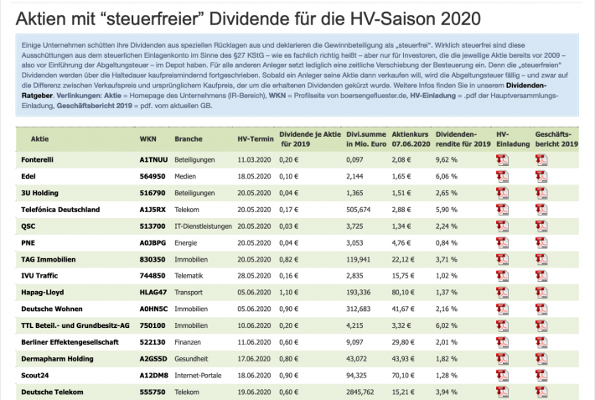595x400 pixels.
Task: Open Deutsche Wohnen Geschäftsbericht PDF icon
Action: [x=541, y=309]
